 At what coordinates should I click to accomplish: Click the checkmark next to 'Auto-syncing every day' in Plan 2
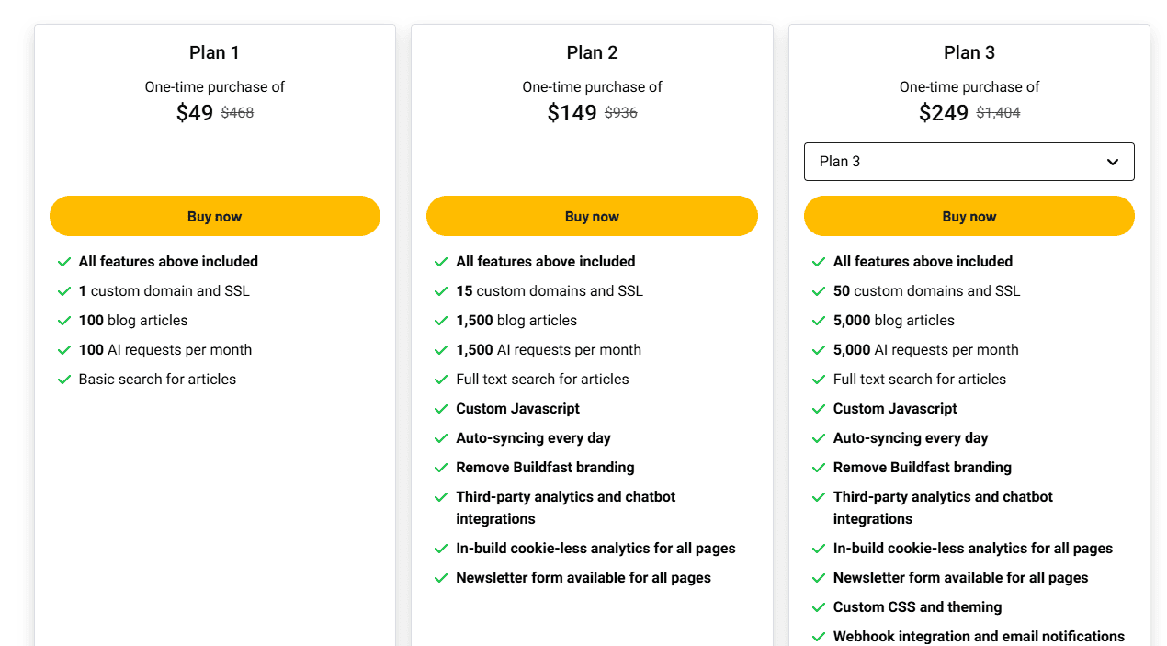442,438
